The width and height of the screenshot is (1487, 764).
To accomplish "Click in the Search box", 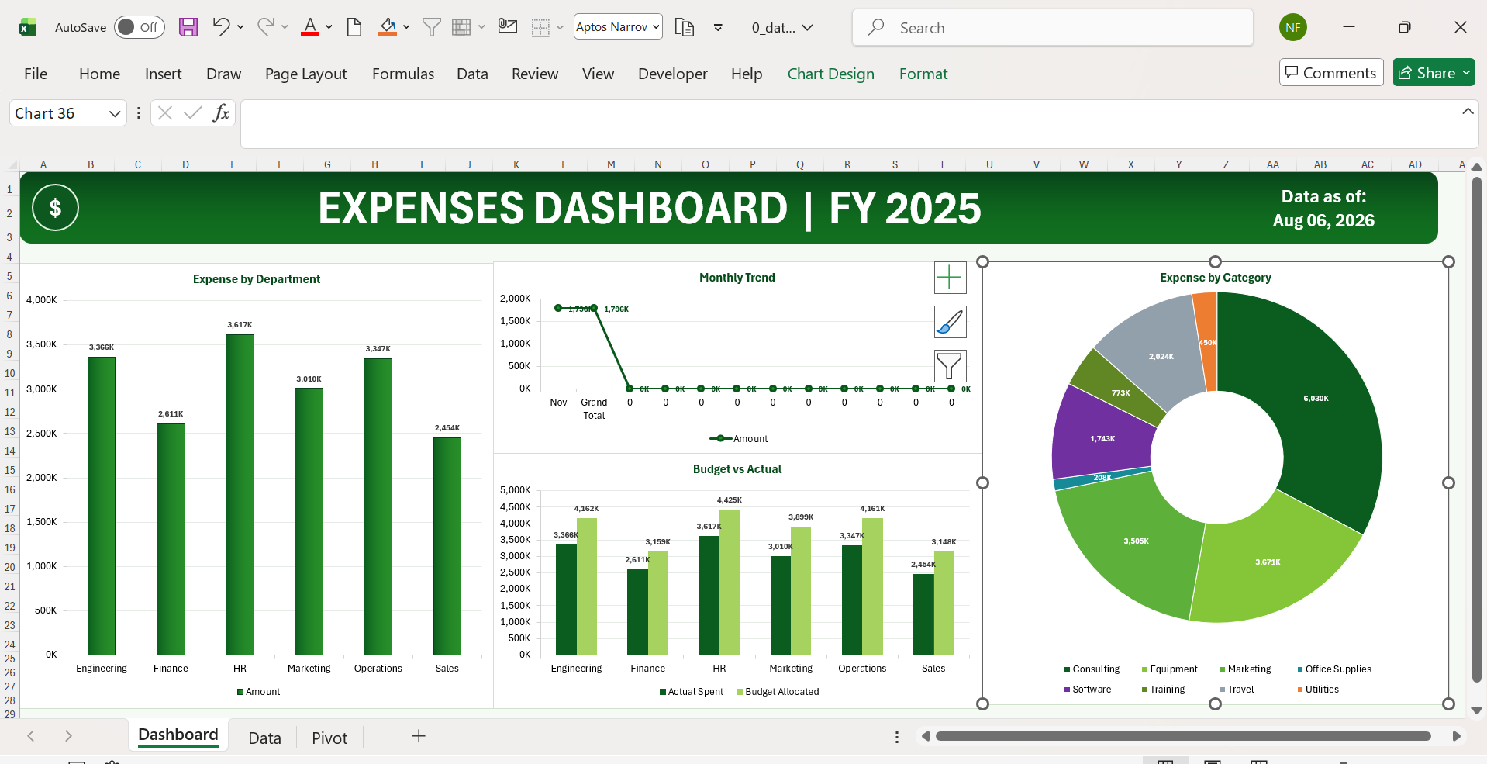I will tap(1053, 28).
